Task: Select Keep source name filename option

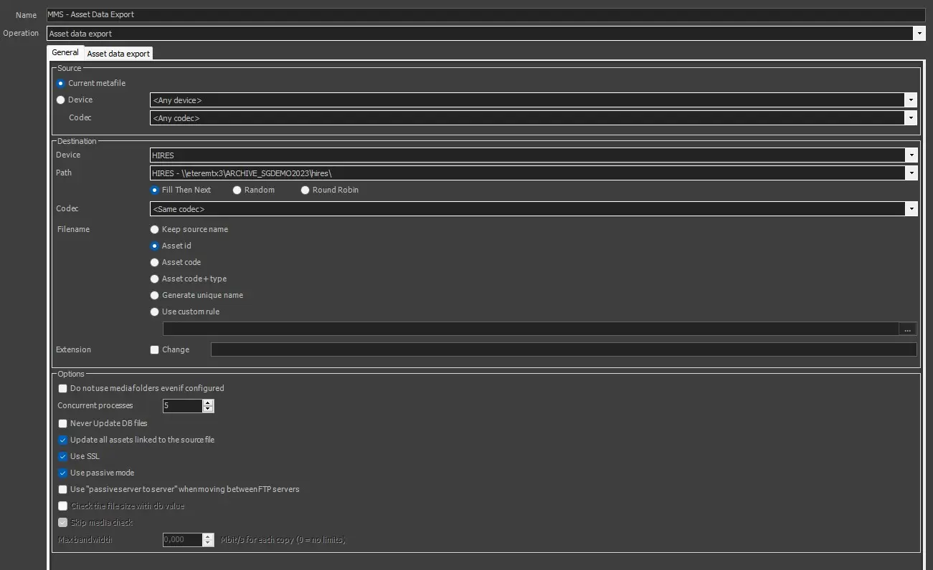Action: pyautogui.click(x=155, y=230)
